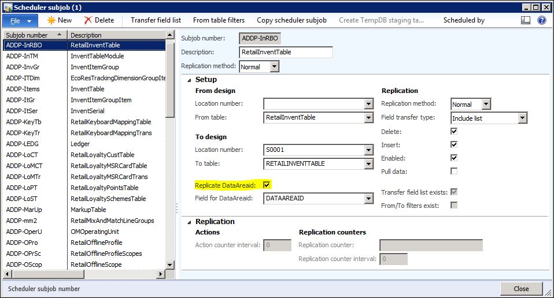Toggle the Replicate DataAreaid checkbox

pos(267,185)
